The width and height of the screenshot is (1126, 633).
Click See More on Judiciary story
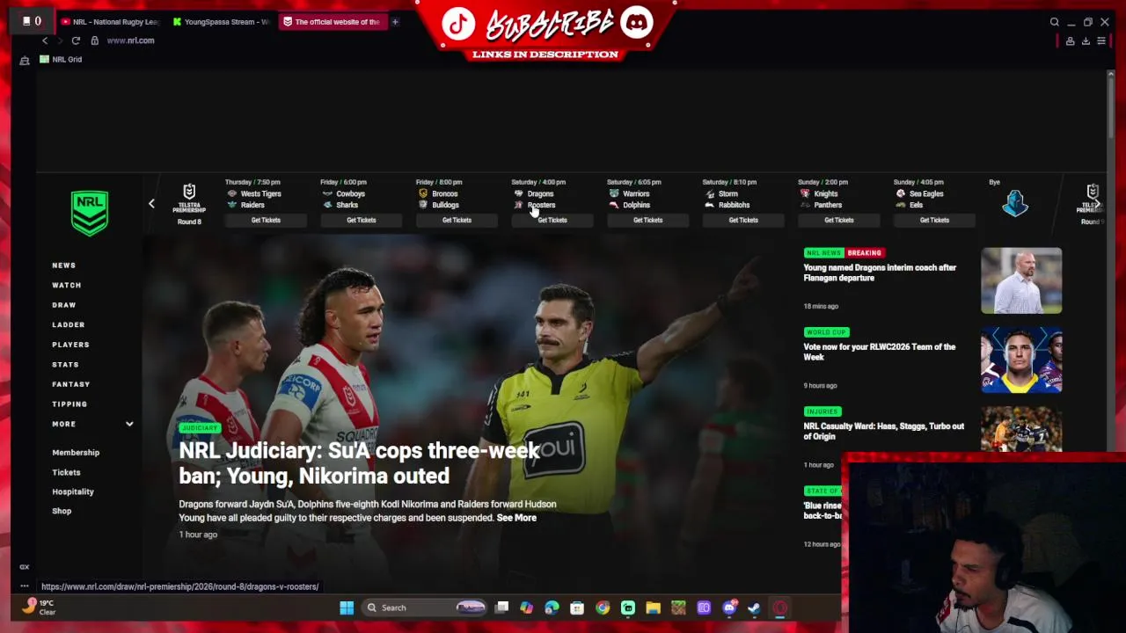[x=516, y=518]
